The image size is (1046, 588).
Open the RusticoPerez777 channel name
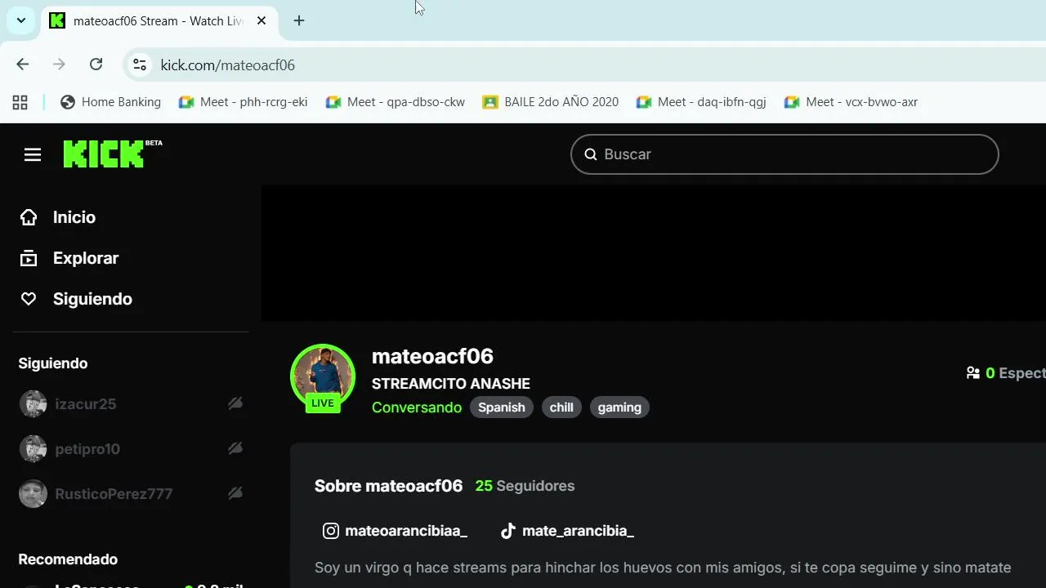[114, 493]
